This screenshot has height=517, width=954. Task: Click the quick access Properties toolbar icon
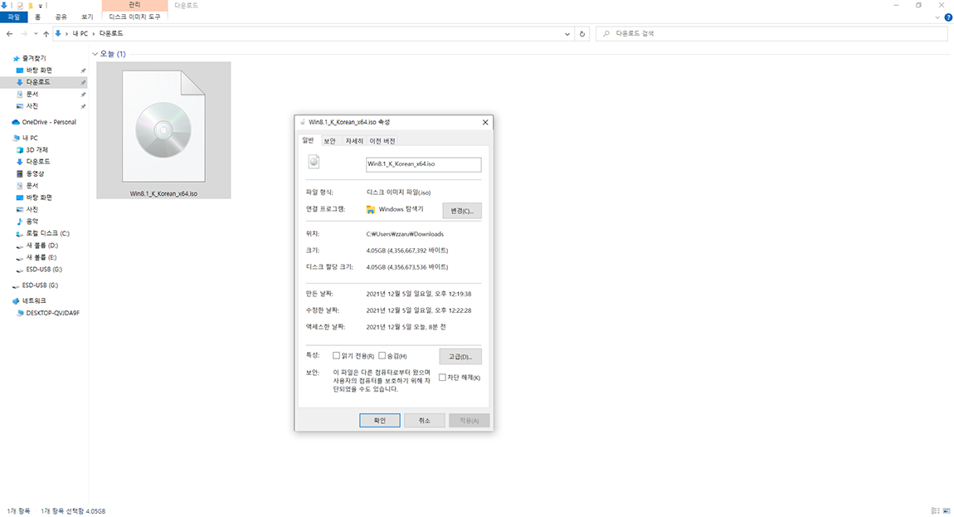[20, 6]
